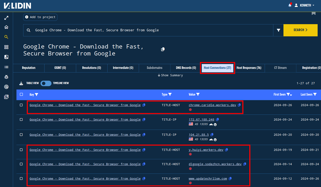The image size is (321, 187).
Task: Select the chrome.caridle.workers.dev row checkbox
Action: tap(21, 105)
